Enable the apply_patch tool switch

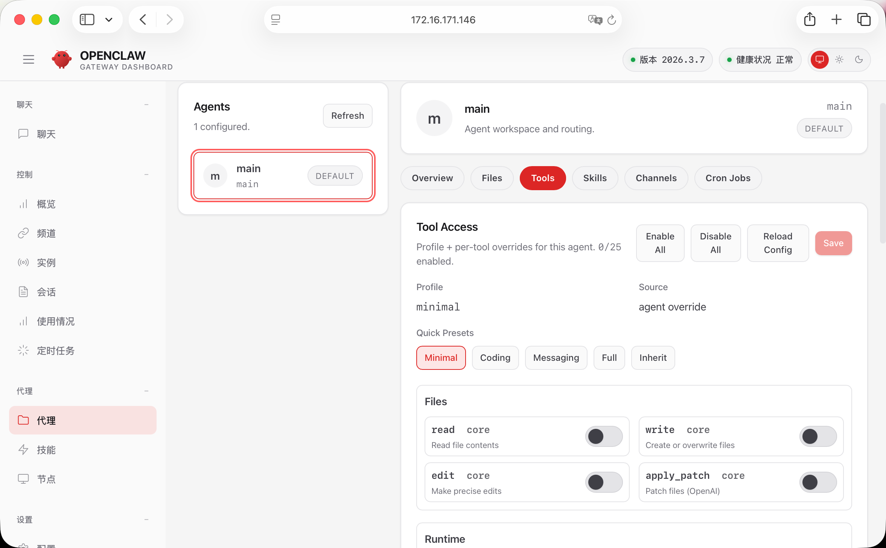click(818, 482)
